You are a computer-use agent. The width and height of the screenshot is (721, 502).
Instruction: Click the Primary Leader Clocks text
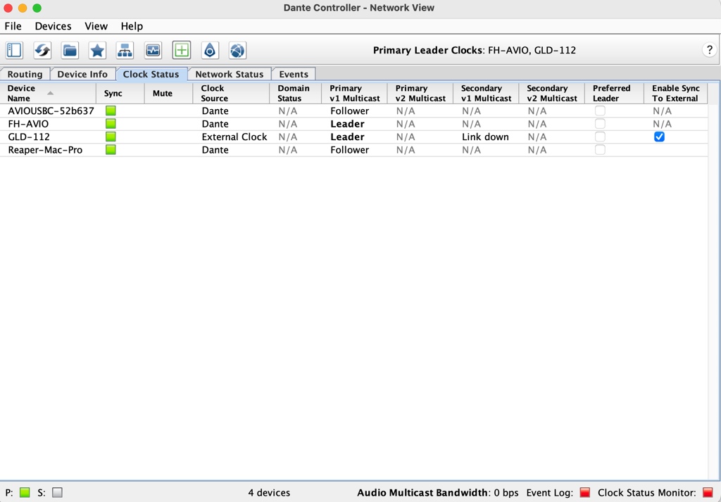coord(474,50)
